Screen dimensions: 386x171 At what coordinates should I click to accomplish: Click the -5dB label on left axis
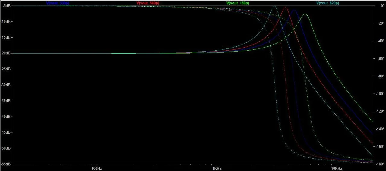[x=7, y=6]
